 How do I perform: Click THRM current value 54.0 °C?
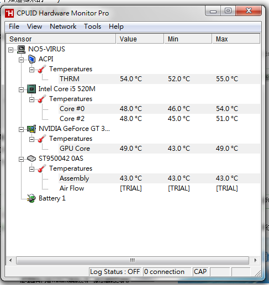[x=131, y=79]
